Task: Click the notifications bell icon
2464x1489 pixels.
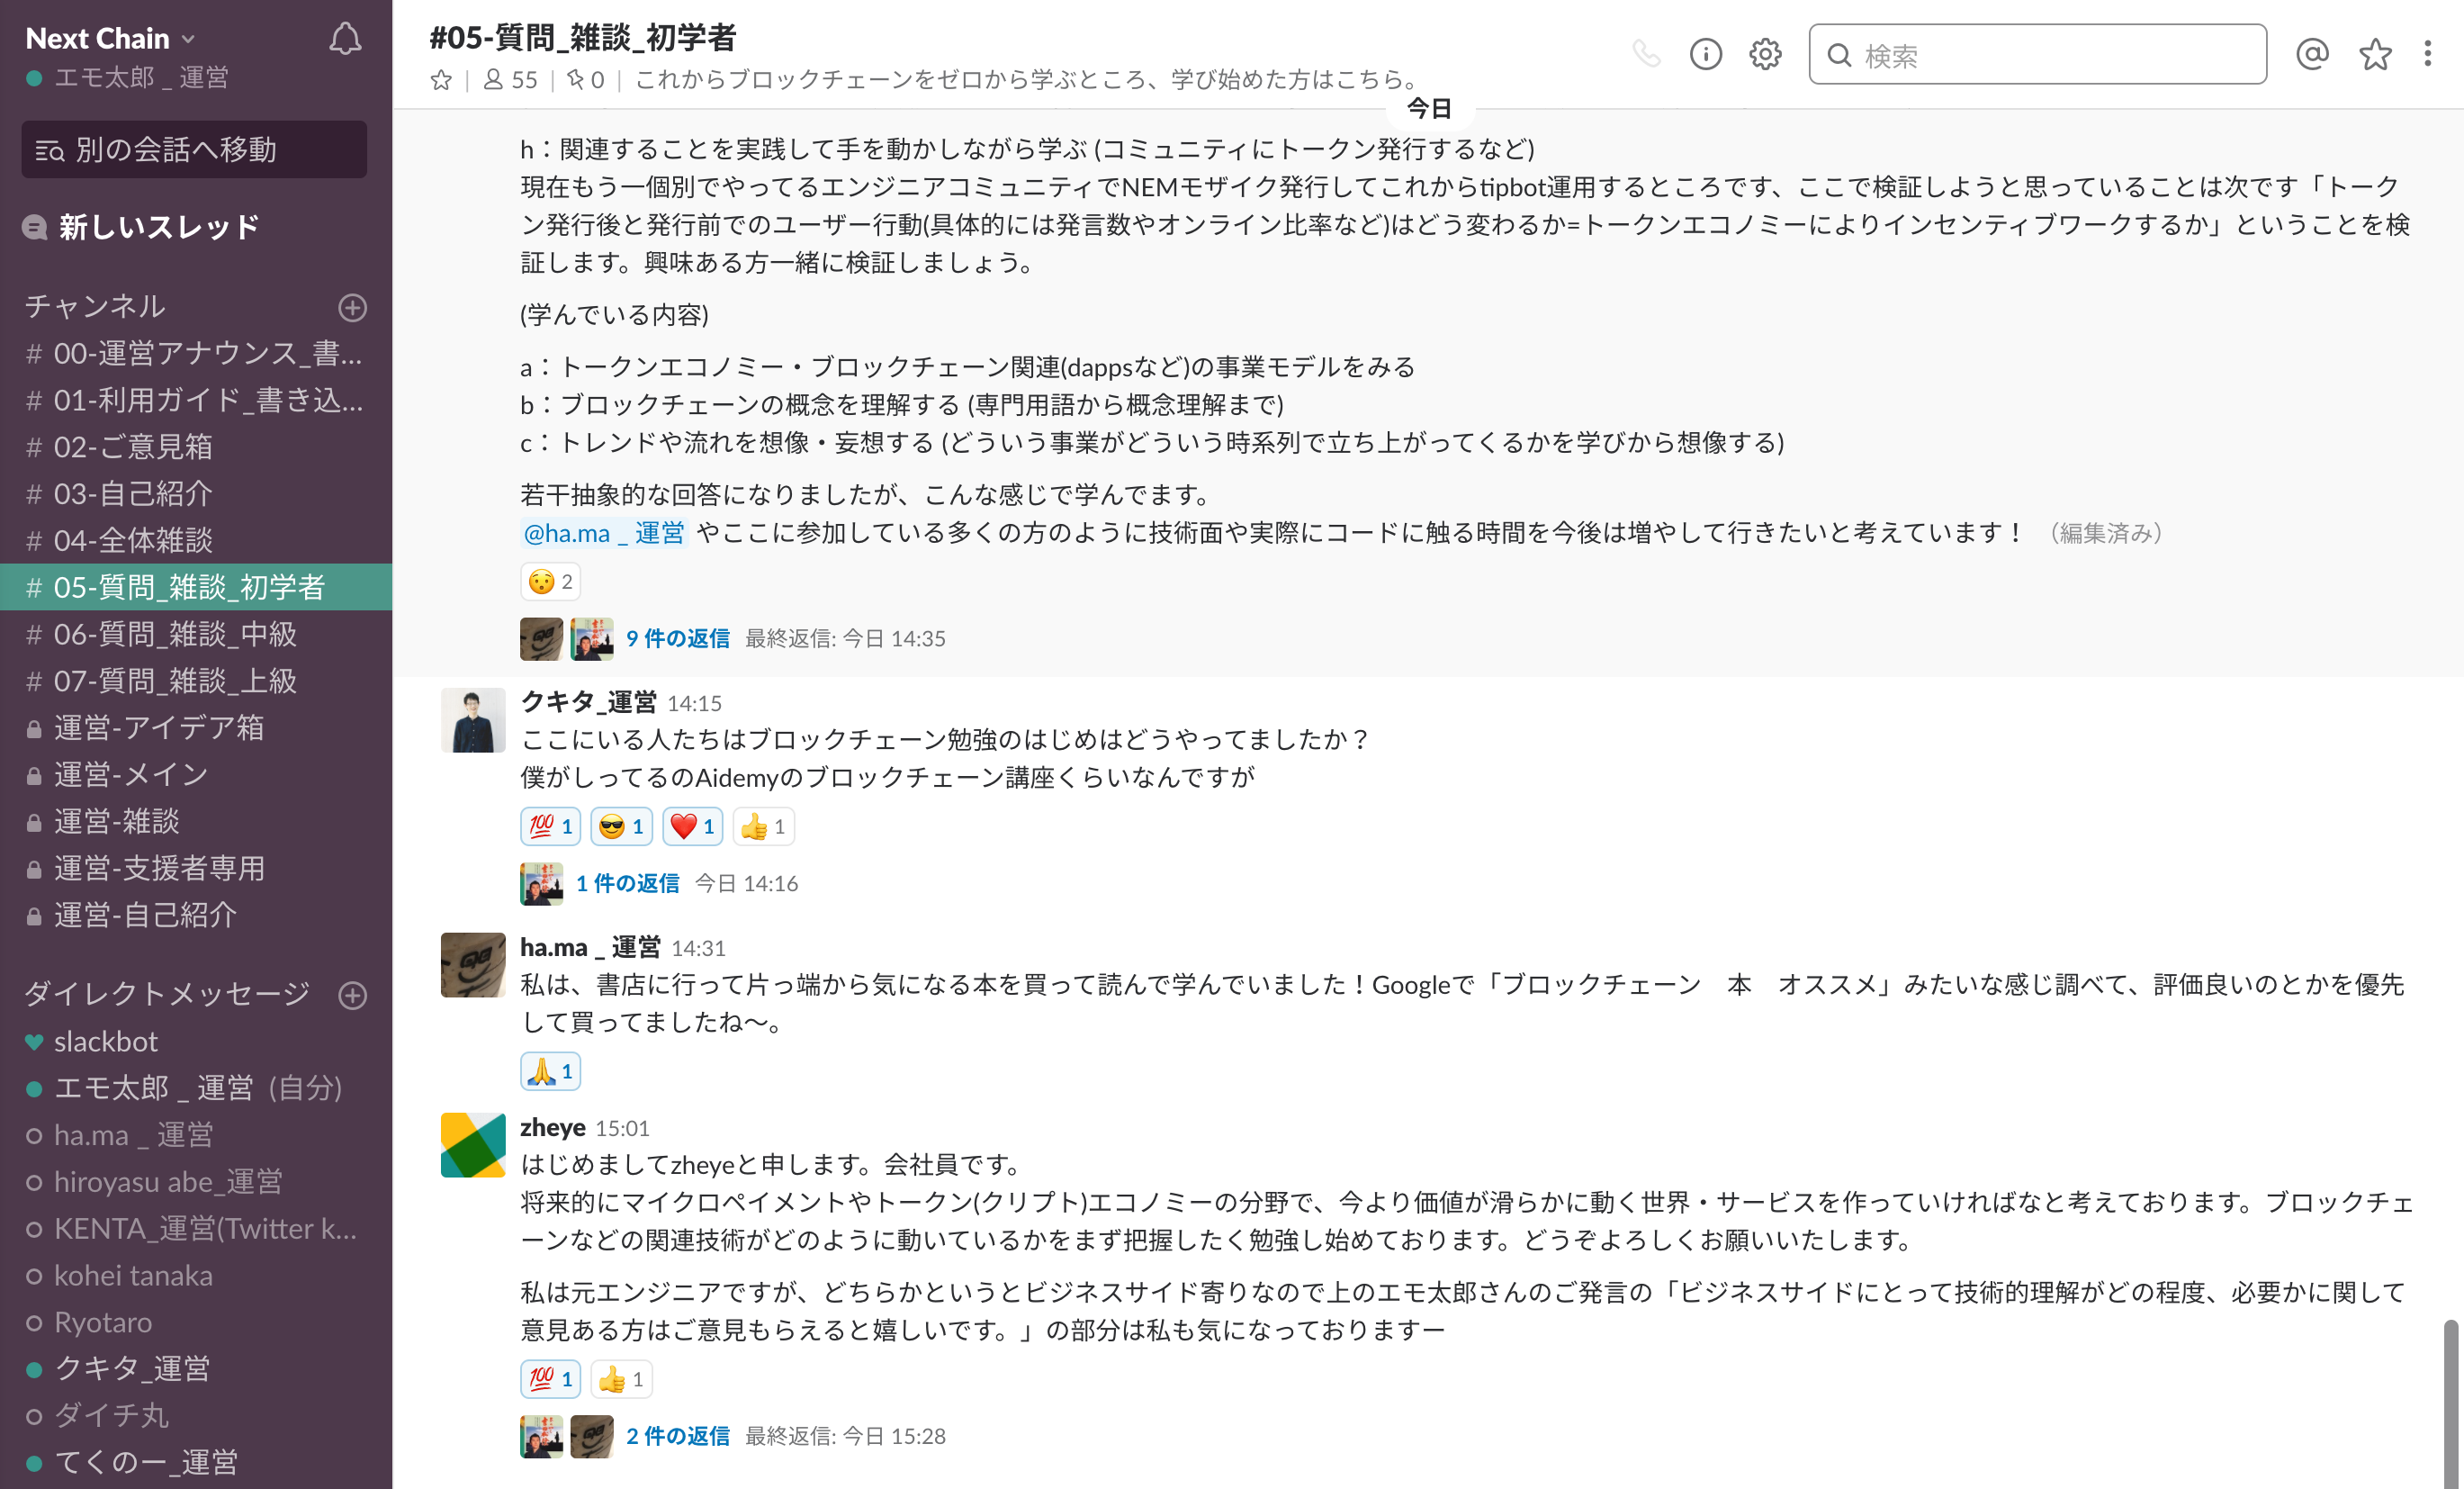Action: [x=345, y=40]
